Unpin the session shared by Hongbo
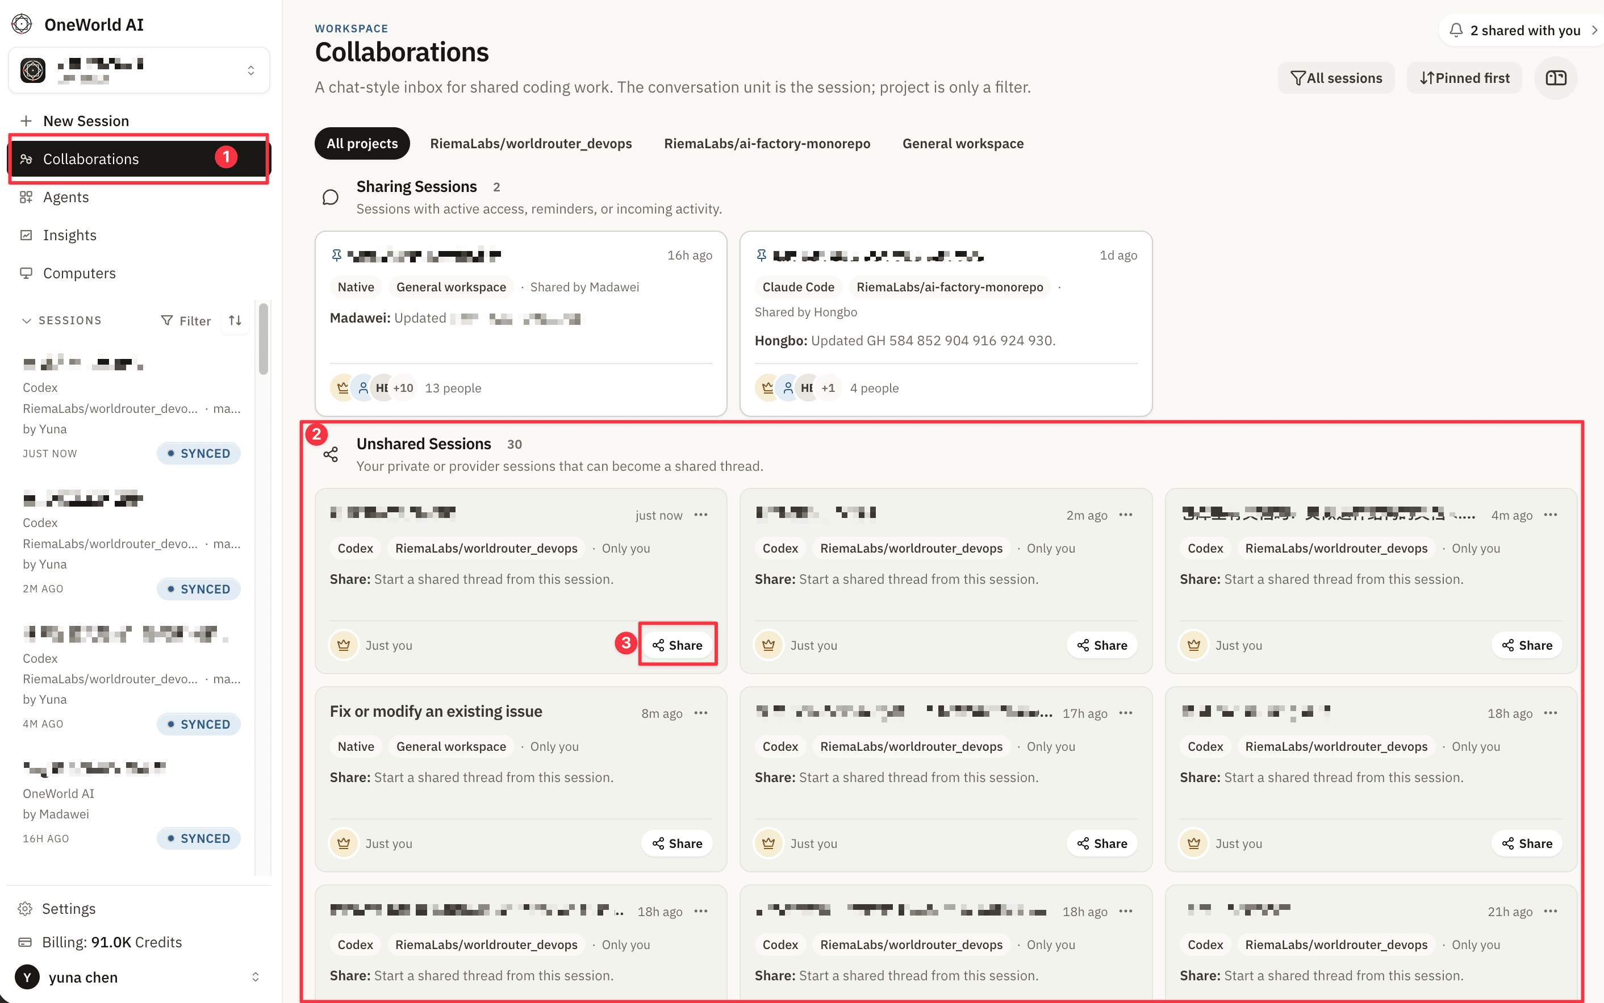The height and width of the screenshot is (1003, 1604). coord(761,255)
